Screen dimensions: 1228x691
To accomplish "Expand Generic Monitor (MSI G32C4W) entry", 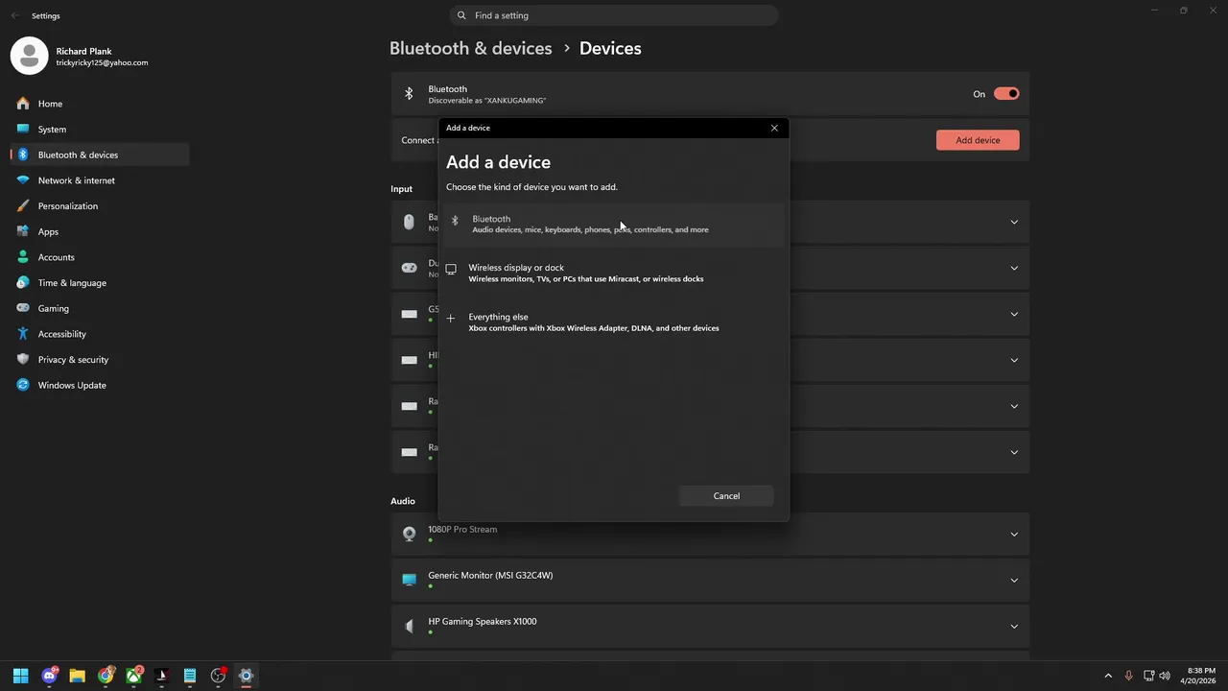I will click(x=1013, y=581).
